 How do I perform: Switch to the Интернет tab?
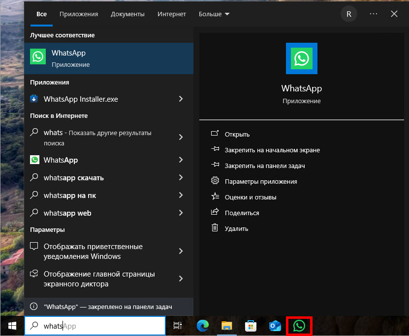coord(171,14)
